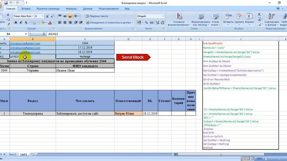Click Объединить и поместить в центре
This screenshot has width=287, height=161.
click(x=108, y=23)
